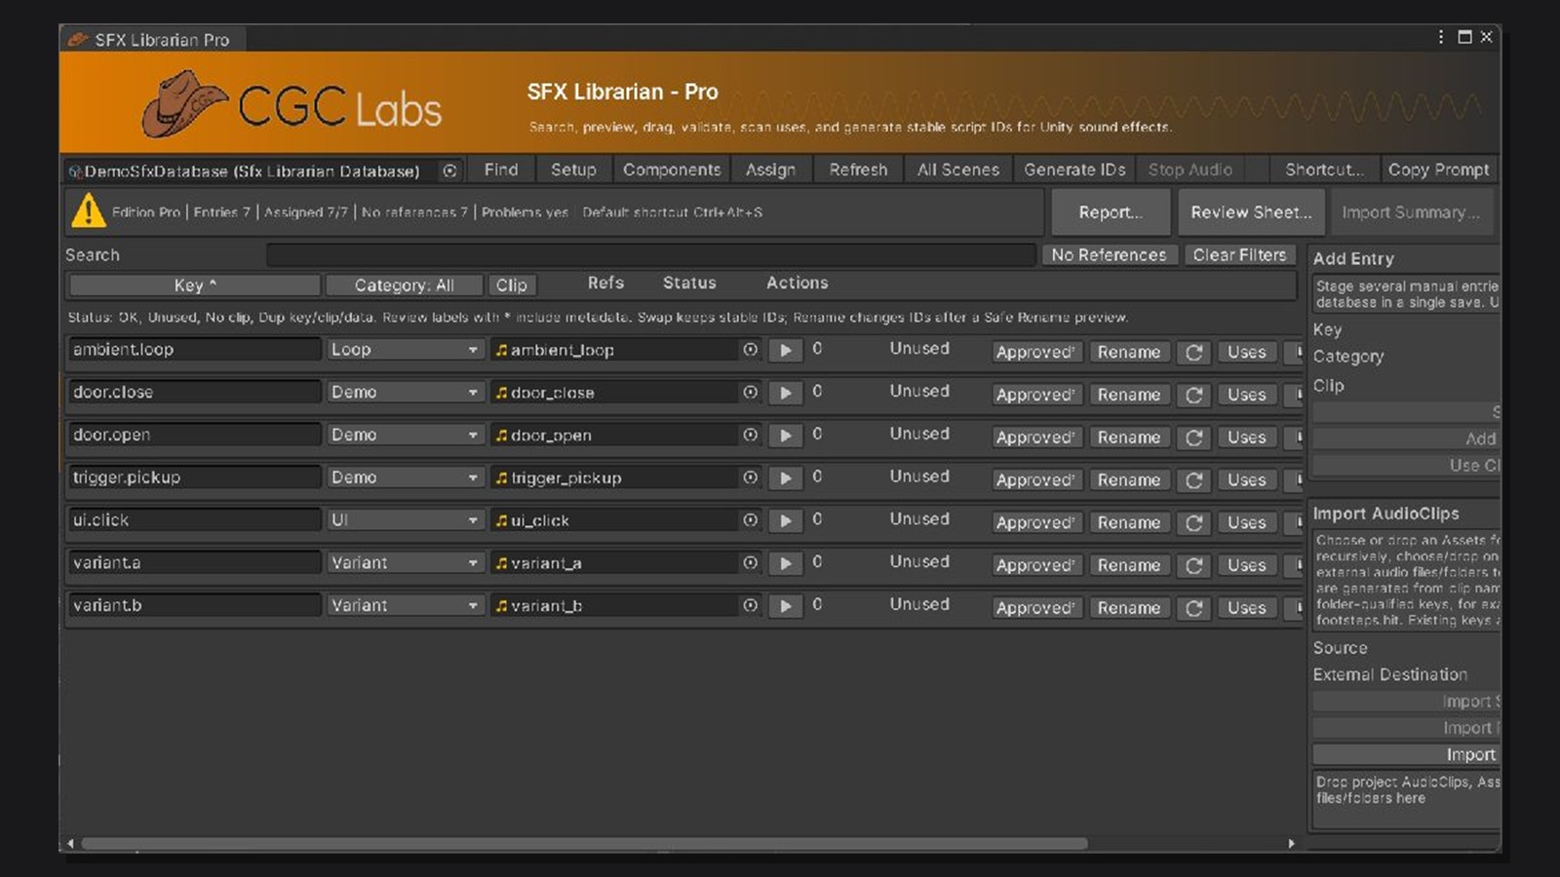Image resolution: width=1560 pixels, height=877 pixels.
Task: Play preview for ambient.loop clip
Action: (x=785, y=350)
